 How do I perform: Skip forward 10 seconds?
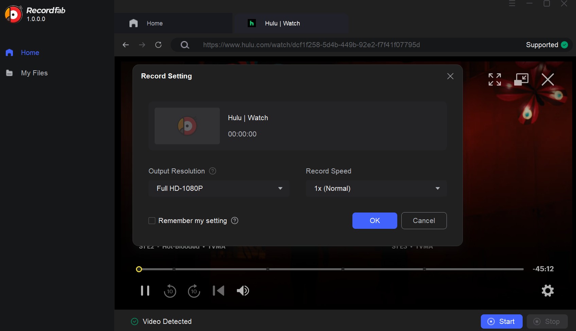(x=194, y=291)
